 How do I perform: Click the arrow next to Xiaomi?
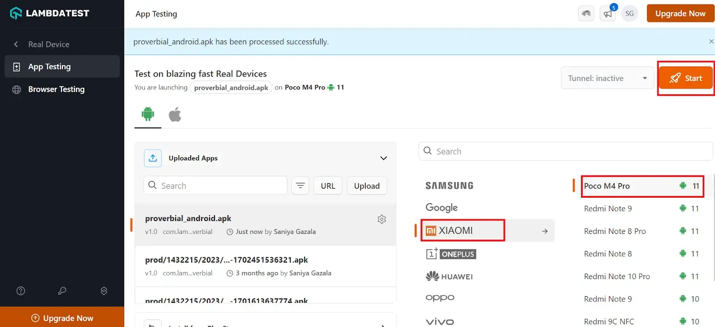545,231
